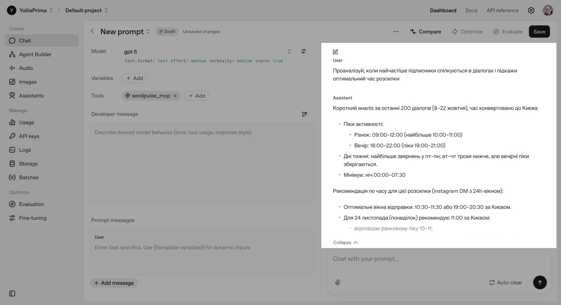Go to the API keys page
561x305 pixels.
pyautogui.click(x=29, y=136)
